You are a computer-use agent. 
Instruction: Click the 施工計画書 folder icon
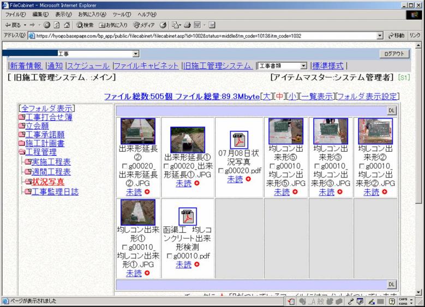pos(21,143)
